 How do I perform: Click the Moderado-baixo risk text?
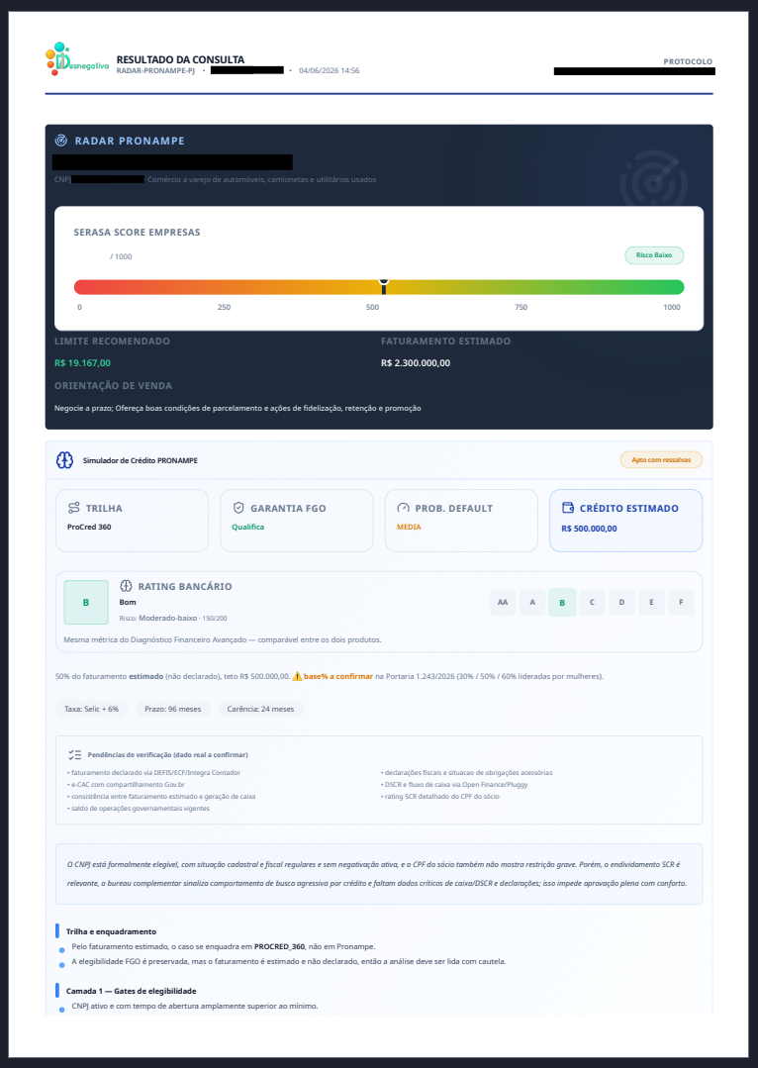pyautogui.click(x=169, y=619)
